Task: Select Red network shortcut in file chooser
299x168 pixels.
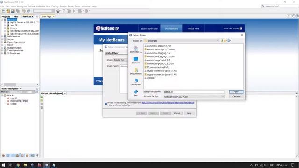Action: (136, 93)
